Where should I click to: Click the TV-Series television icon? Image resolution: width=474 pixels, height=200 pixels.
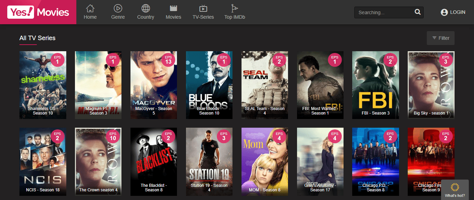[203, 8]
